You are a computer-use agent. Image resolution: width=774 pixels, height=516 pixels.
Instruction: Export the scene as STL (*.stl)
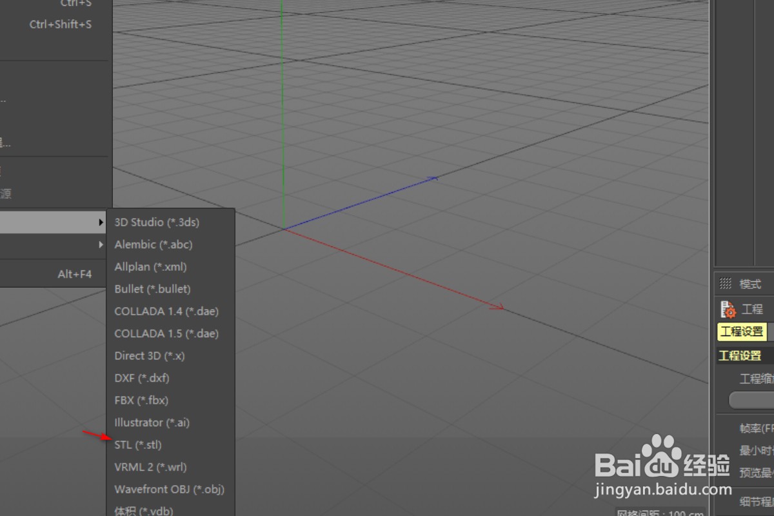[170, 444]
